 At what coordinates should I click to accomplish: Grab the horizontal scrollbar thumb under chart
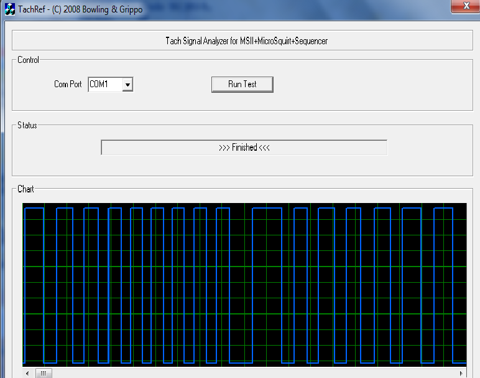click(44, 374)
